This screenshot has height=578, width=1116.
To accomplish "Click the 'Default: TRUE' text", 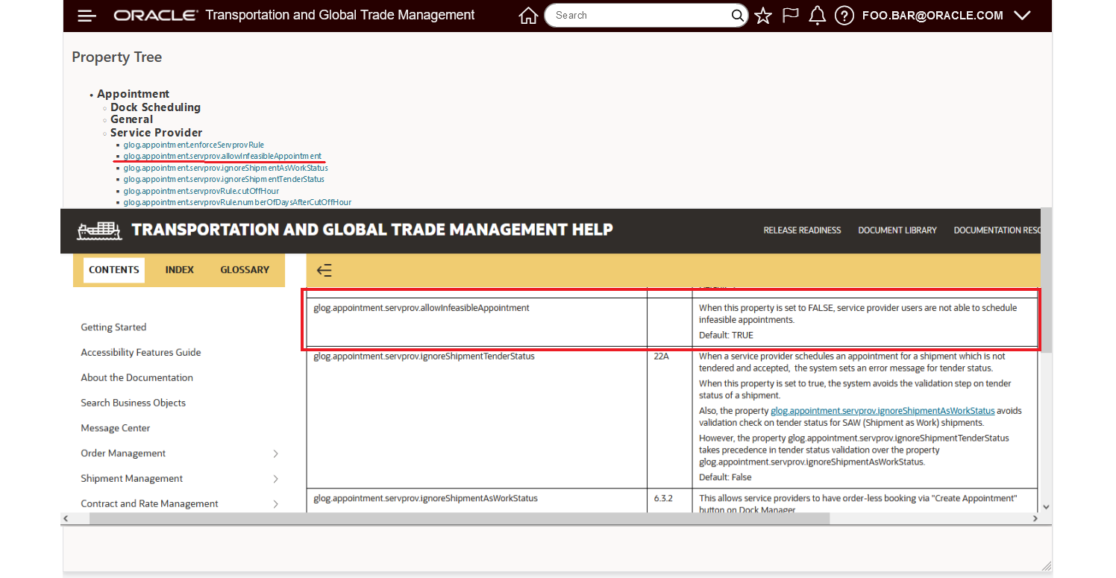I will (x=726, y=336).
